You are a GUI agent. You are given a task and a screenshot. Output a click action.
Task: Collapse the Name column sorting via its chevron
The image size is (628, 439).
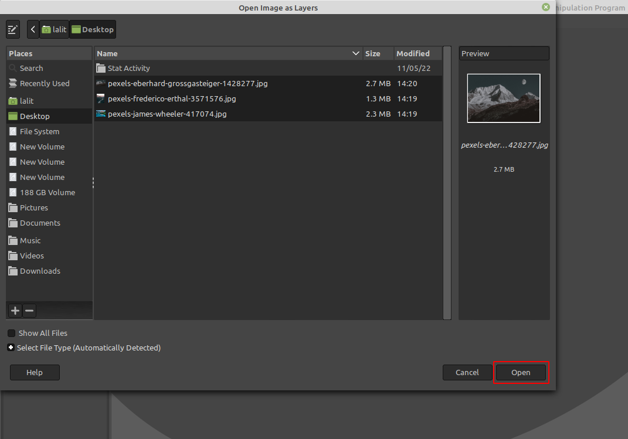click(355, 53)
